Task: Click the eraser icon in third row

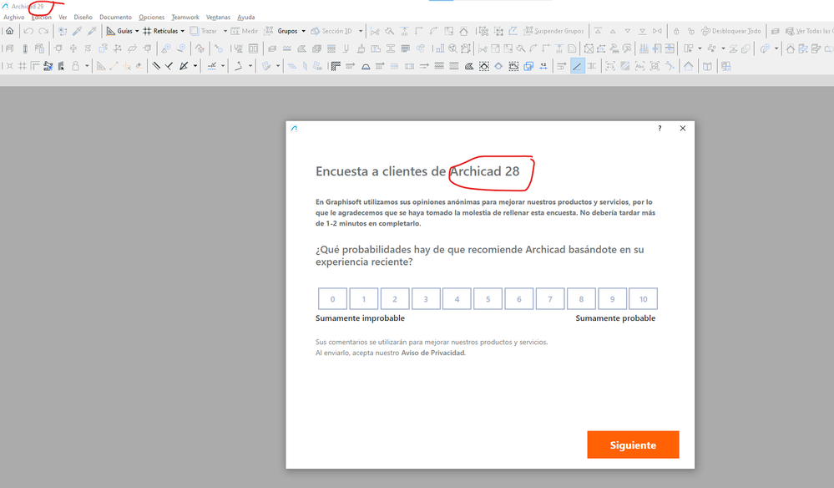Action: pyautogui.click(x=139, y=66)
